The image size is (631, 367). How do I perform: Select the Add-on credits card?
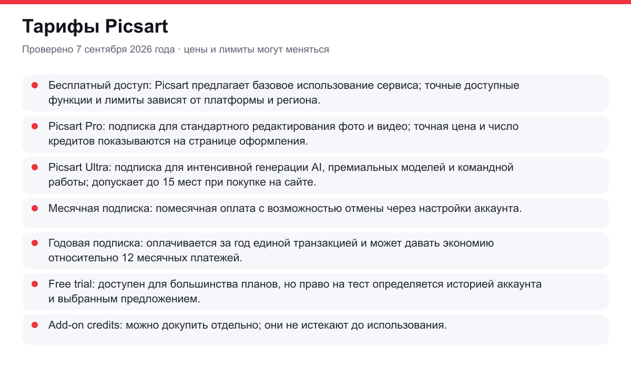[x=315, y=329]
